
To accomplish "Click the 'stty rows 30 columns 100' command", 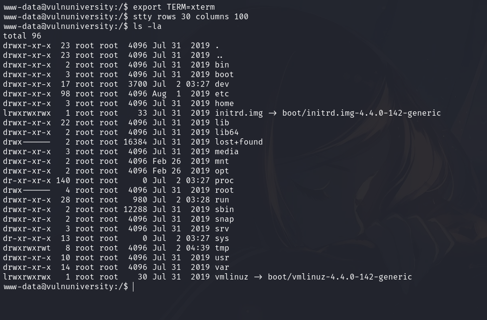I will point(190,17).
